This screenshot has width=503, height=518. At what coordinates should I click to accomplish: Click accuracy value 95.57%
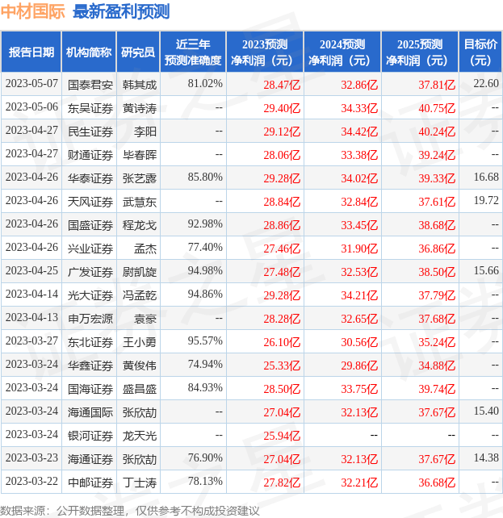coord(205,340)
